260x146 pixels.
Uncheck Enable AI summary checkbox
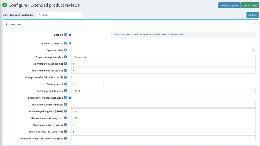pos(70,43)
